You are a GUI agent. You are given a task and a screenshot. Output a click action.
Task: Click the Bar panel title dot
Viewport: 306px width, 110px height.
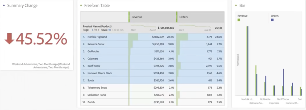(236, 6)
